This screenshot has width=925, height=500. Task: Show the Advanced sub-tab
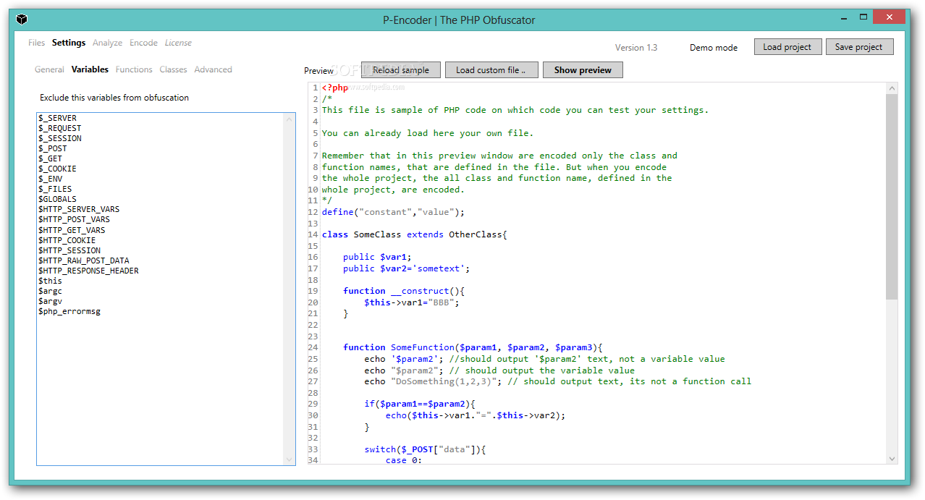click(x=213, y=69)
